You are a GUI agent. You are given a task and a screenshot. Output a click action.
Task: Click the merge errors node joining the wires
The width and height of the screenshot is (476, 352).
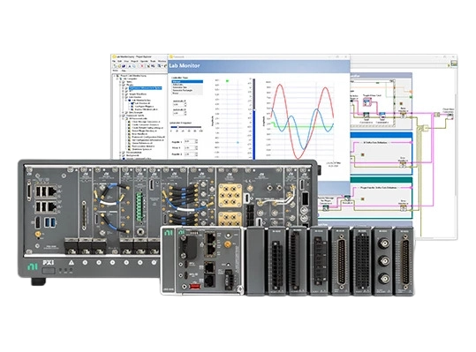pyautogui.click(x=426, y=128)
